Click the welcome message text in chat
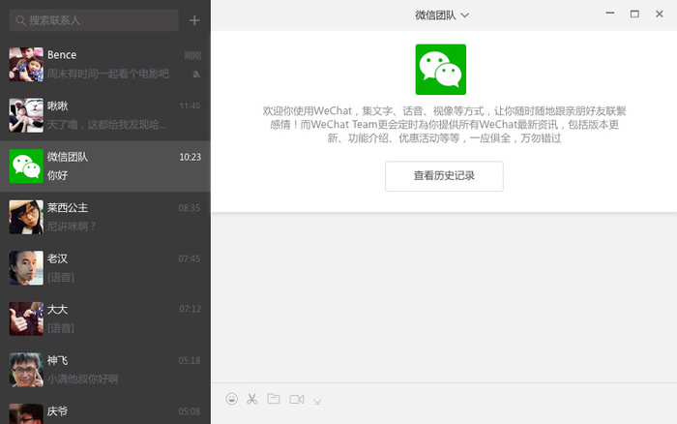This screenshot has height=424, width=677. tap(444, 125)
